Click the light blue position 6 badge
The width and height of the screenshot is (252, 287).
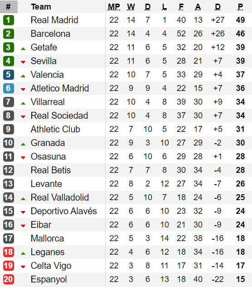tap(9, 88)
